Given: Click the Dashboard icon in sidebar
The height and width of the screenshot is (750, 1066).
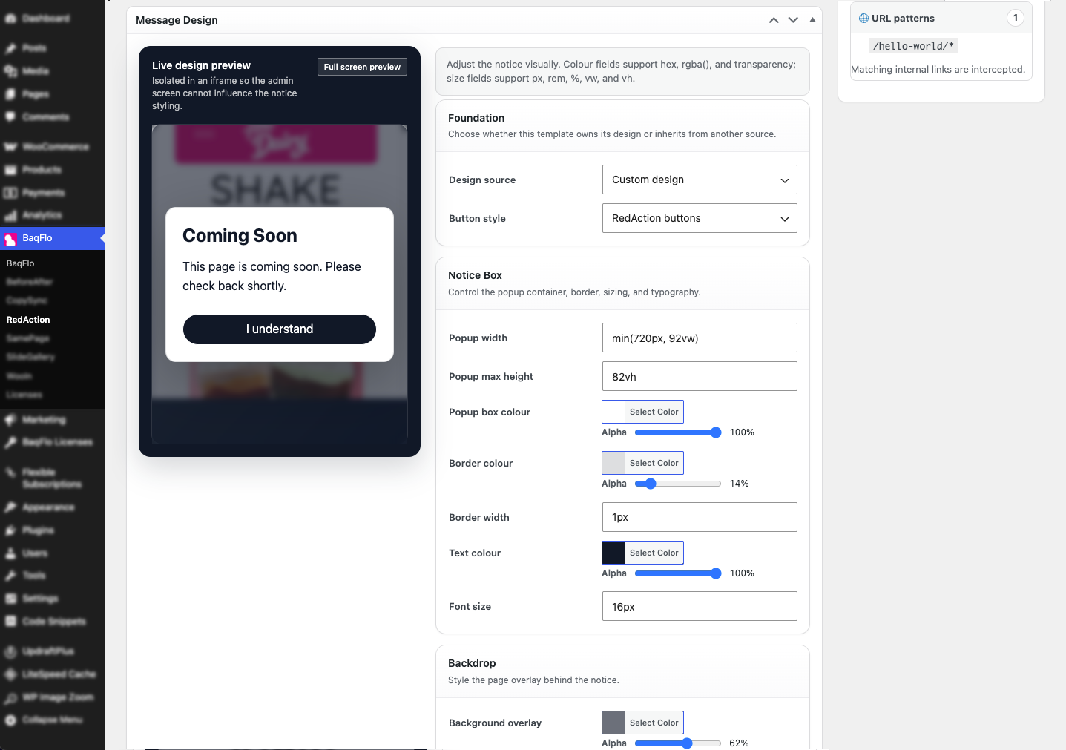Looking at the screenshot, I should pos(10,19).
